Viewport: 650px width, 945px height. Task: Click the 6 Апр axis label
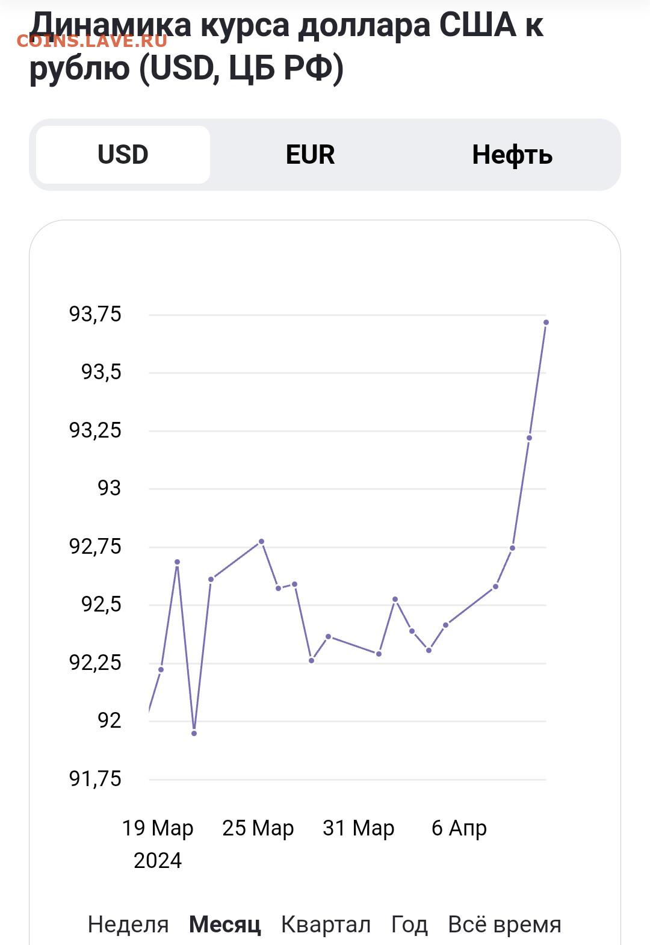pyautogui.click(x=459, y=828)
